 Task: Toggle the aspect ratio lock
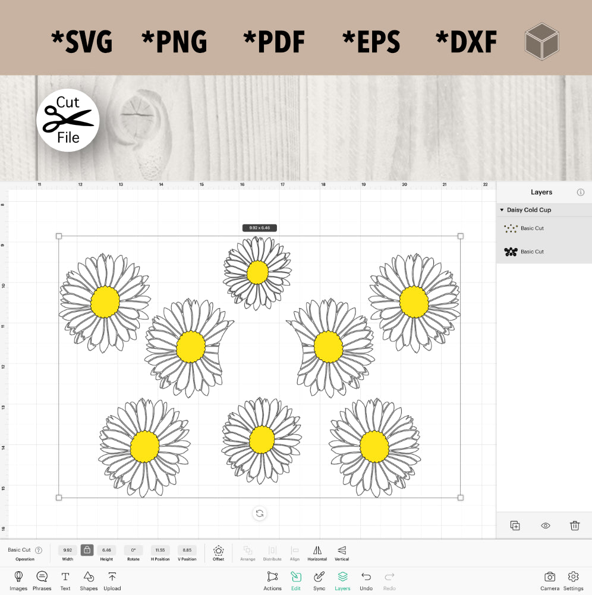point(87,550)
